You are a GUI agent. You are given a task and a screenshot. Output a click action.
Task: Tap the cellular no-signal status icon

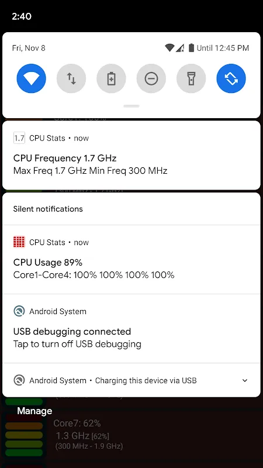pyautogui.click(x=180, y=48)
